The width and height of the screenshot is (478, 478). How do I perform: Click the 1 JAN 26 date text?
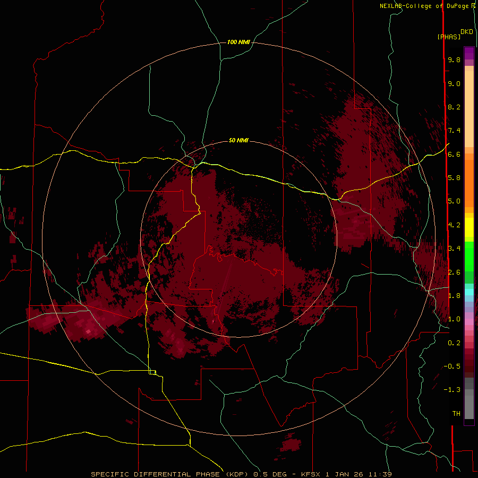point(345,474)
